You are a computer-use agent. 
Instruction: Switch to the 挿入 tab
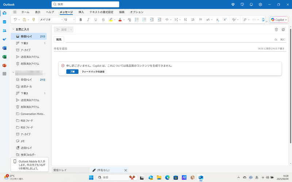[x=81, y=12]
